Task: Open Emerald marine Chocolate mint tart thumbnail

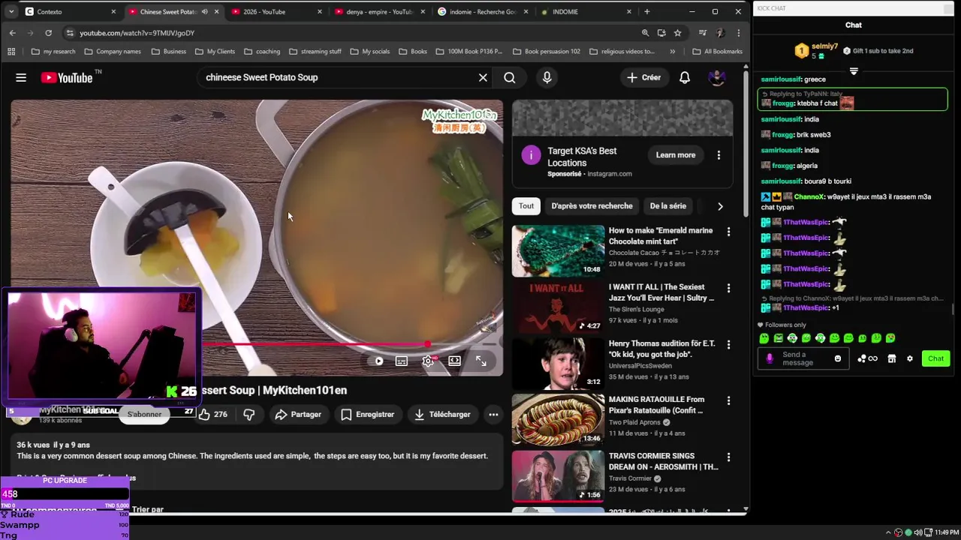Action: click(x=558, y=251)
